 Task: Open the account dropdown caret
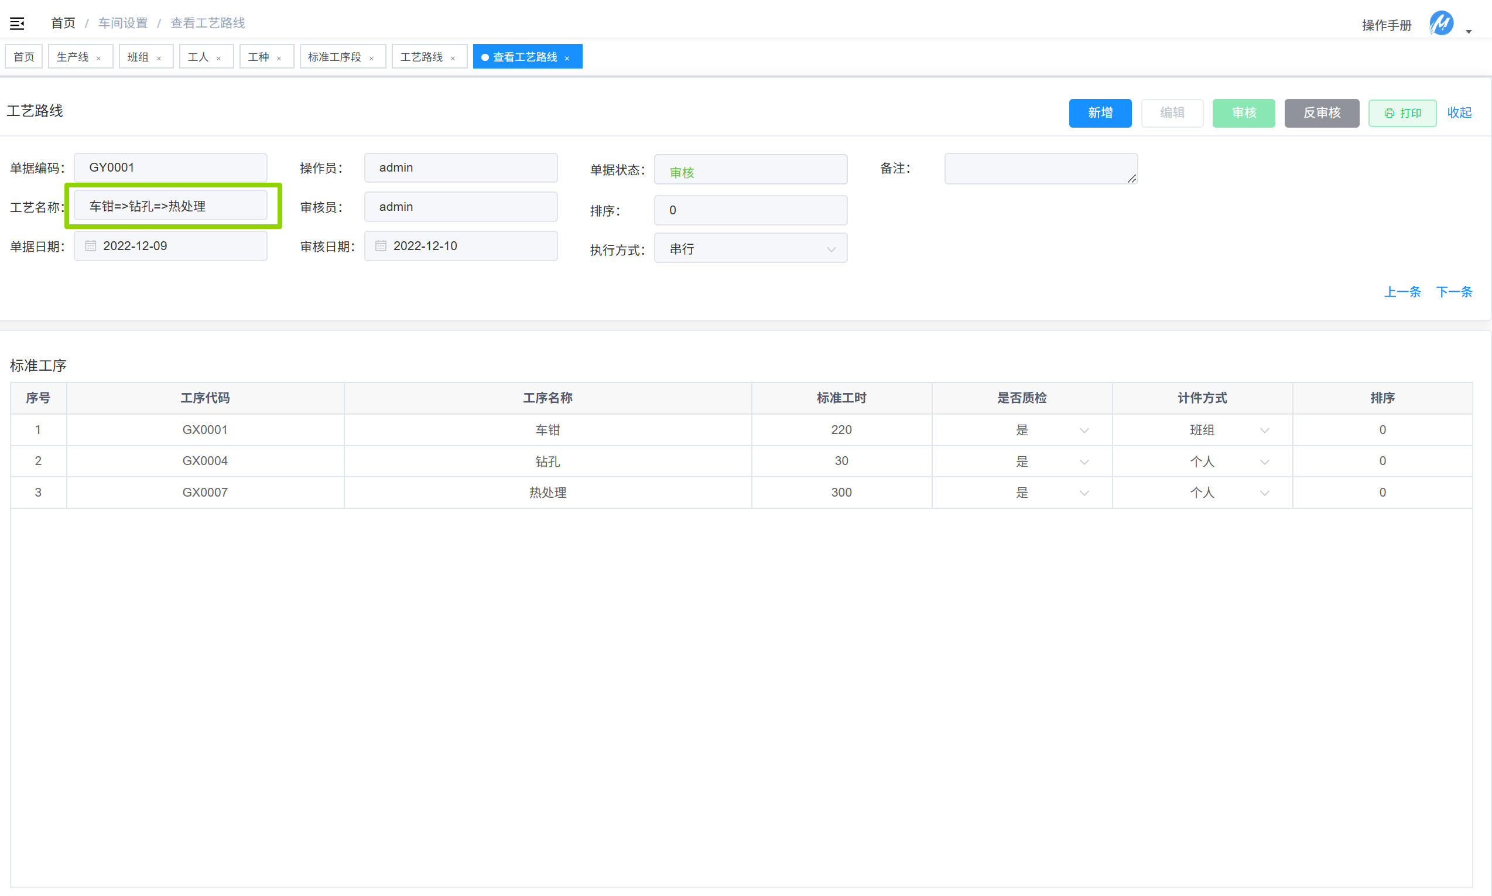(1469, 32)
